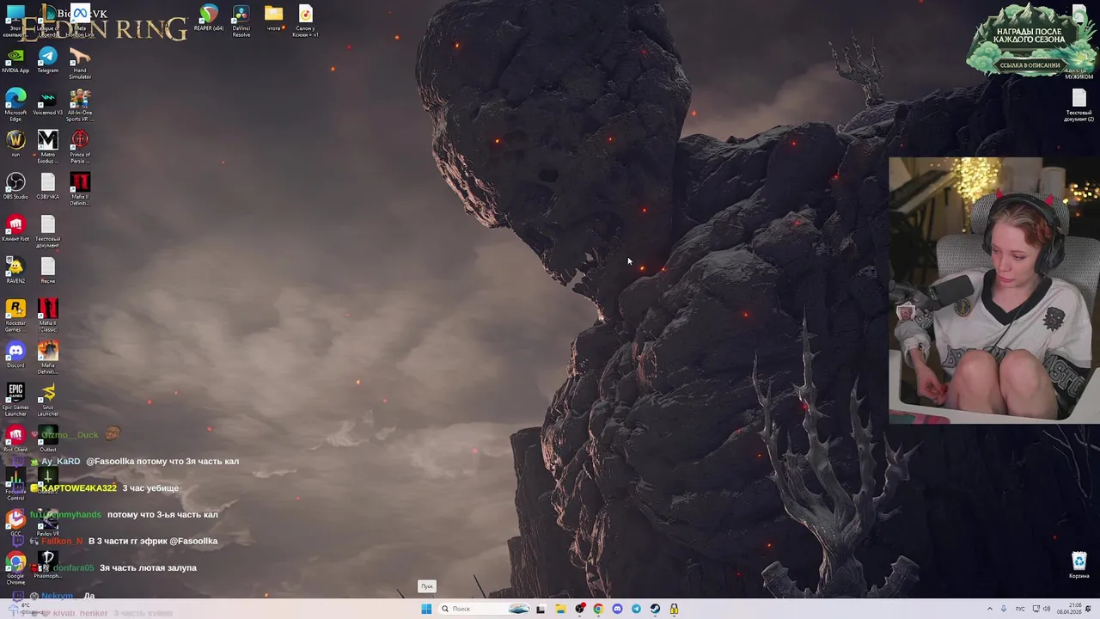Open Текстовый документ (2) at the top right

[x=1079, y=106]
